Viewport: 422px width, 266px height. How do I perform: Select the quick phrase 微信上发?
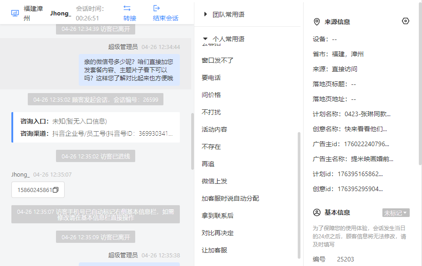[214, 181]
